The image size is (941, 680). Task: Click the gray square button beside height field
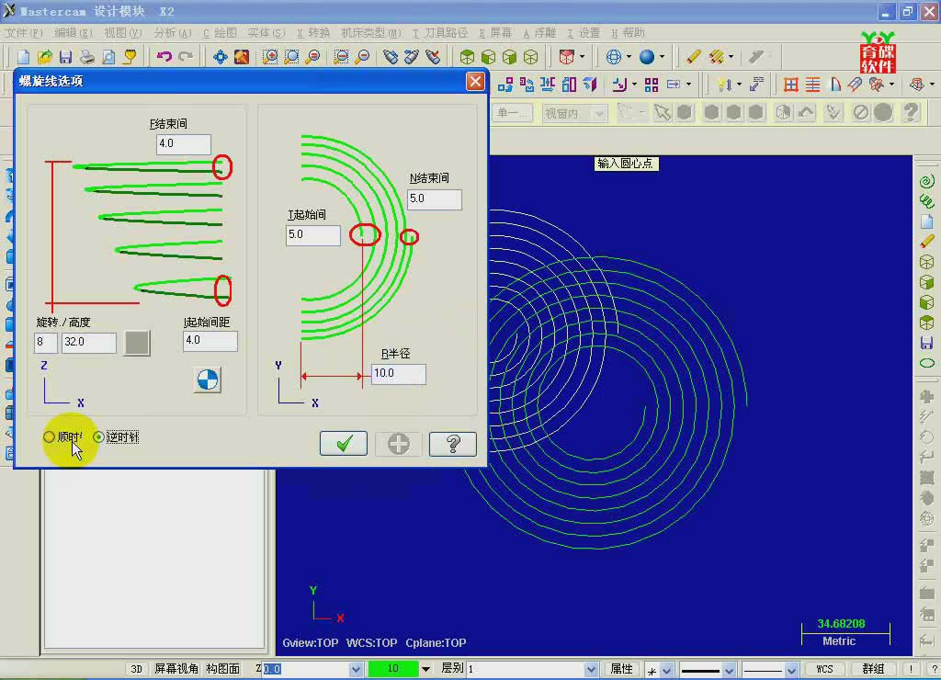(x=137, y=343)
